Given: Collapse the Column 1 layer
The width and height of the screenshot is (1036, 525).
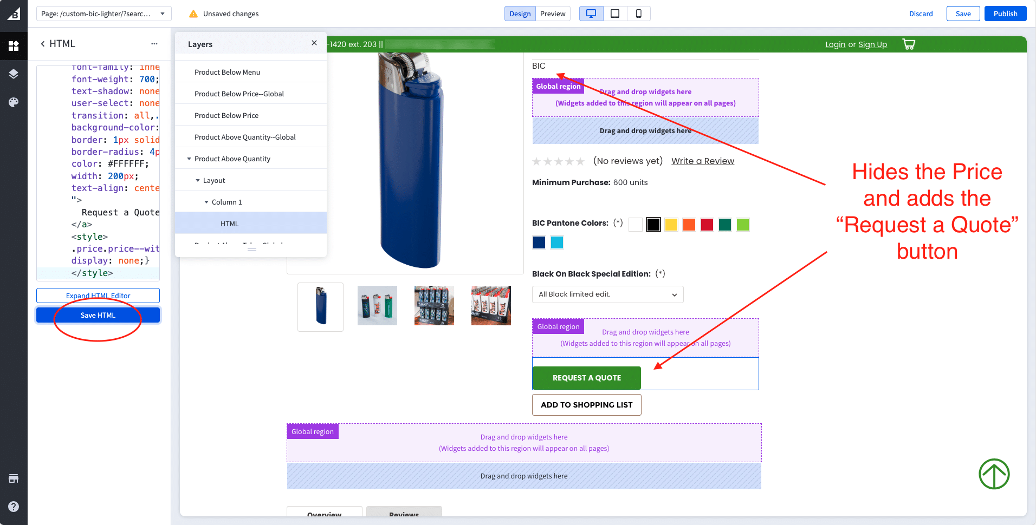Looking at the screenshot, I should point(206,202).
